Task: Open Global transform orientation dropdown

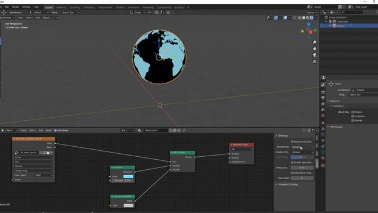Action: pyautogui.click(x=138, y=12)
